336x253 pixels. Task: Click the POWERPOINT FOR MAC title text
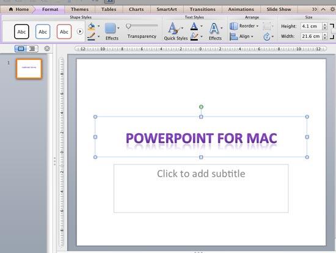201,138
